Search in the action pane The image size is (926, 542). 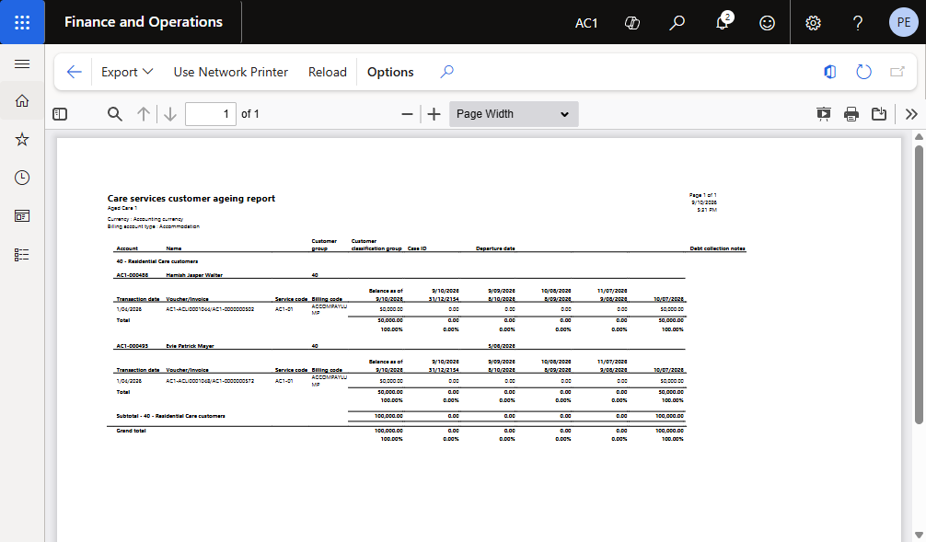point(447,72)
